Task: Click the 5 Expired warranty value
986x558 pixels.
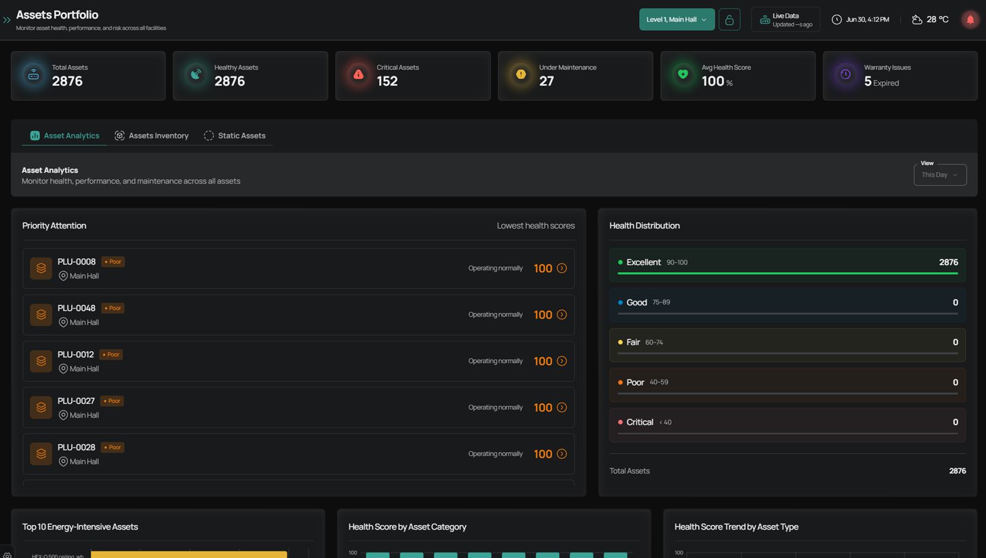Action: tap(881, 82)
